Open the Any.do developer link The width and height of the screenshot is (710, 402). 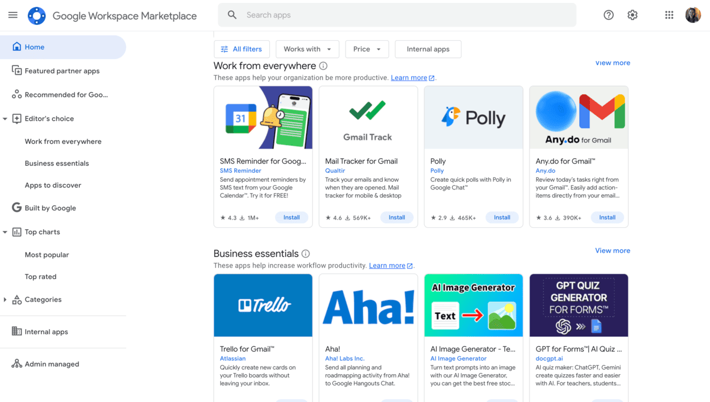coord(546,171)
